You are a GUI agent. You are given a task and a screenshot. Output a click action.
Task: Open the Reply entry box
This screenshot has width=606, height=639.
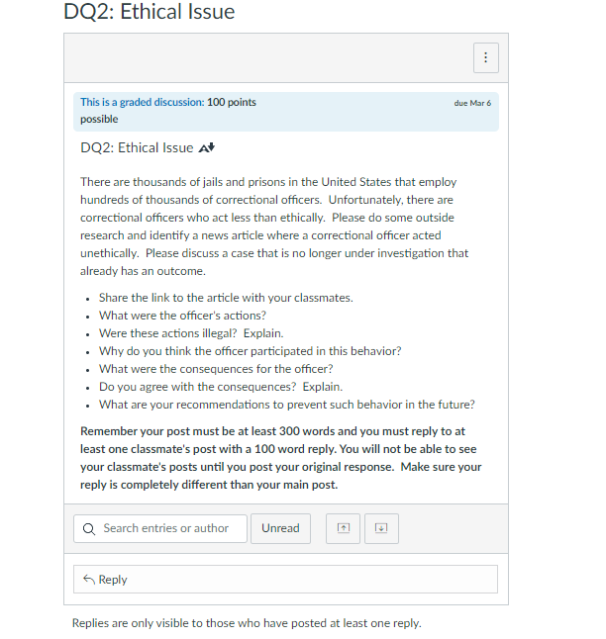click(285, 579)
